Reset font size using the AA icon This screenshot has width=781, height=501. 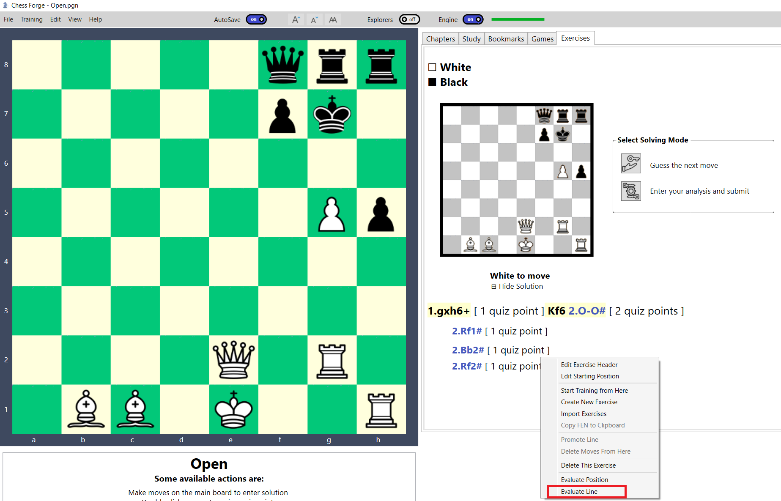[x=333, y=19]
